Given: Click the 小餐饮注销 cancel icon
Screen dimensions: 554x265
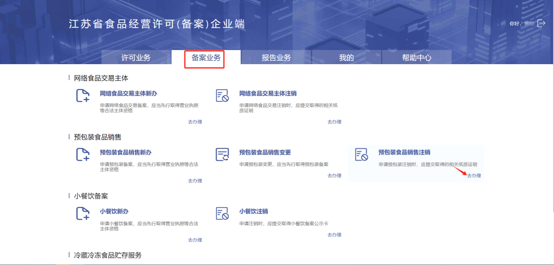Looking at the screenshot, I should [222, 213].
